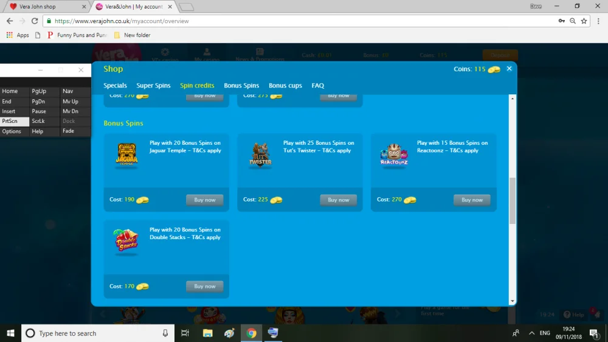Viewport: 608px width, 342px height.
Task: Open Task View from the taskbar
Action: (185, 333)
